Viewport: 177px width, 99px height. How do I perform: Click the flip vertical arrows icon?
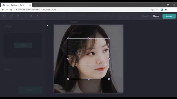pos(25,16)
